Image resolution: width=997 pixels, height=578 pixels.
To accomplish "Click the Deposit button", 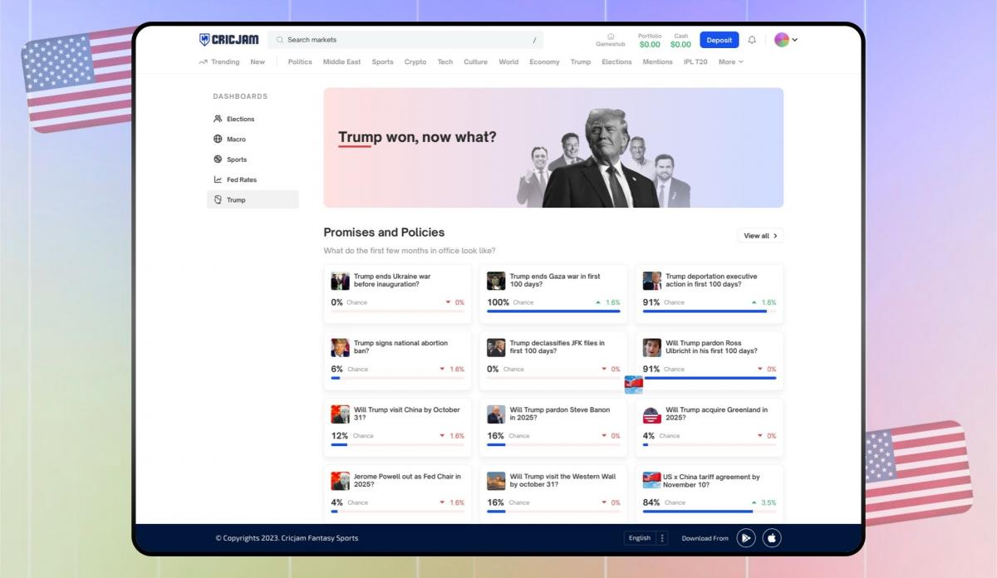I will coord(719,40).
